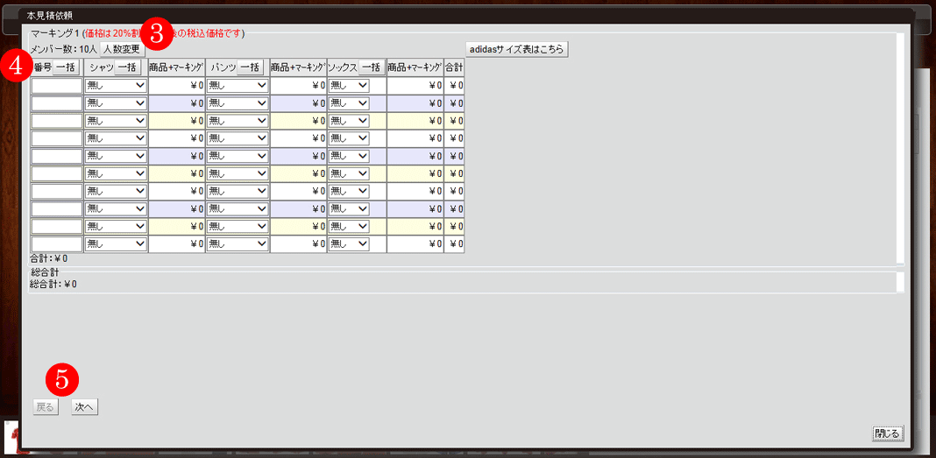Focus the 番号 field in first row

pyautogui.click(x=57, y=85)
